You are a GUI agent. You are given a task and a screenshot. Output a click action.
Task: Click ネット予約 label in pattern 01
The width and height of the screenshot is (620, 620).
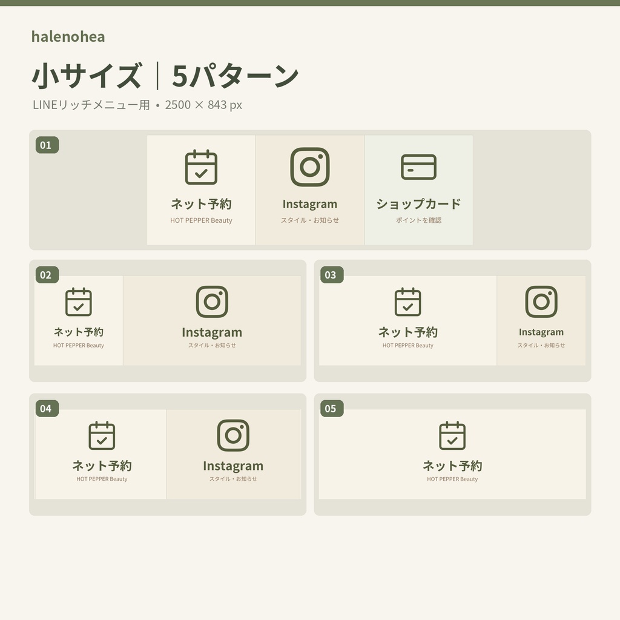pyautogui.click(x=201, y=204)
